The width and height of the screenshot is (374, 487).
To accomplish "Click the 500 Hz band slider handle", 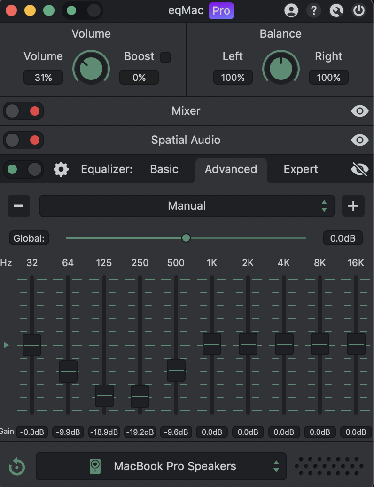I will pyautogui.click(x=176, y=370).
